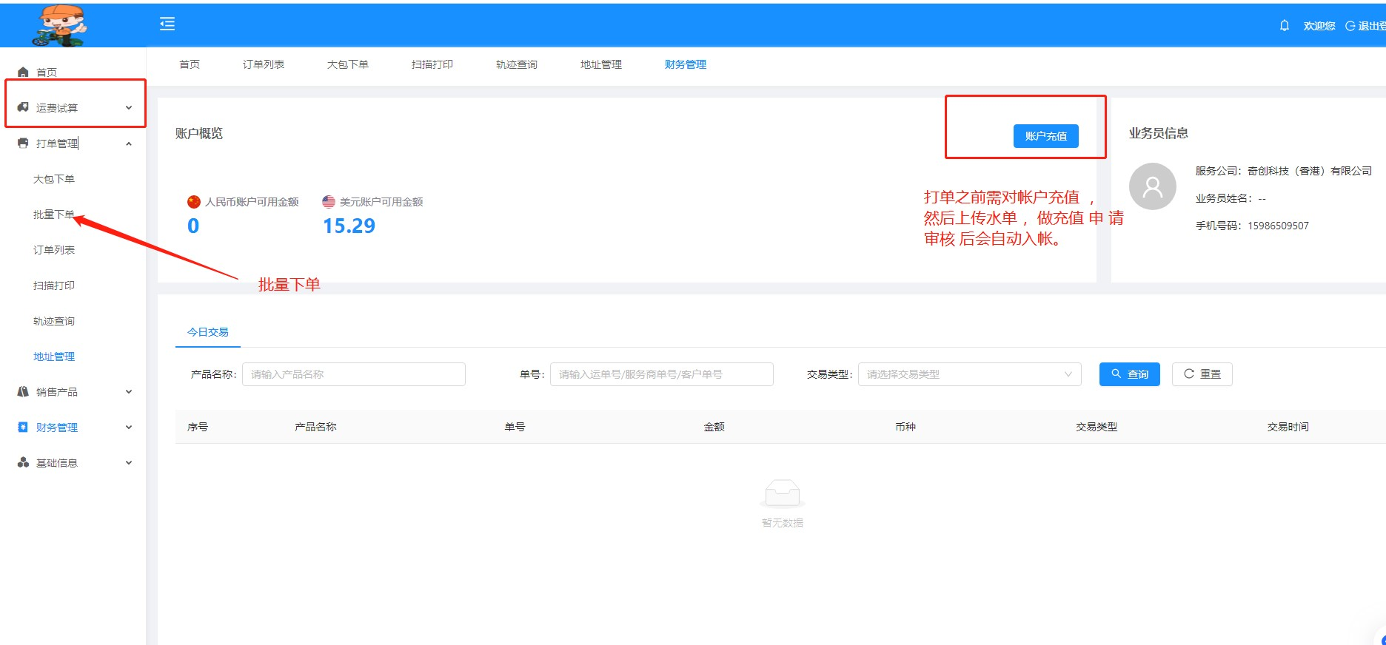The image size is (1386, 645).
Task: Click the courier mascot logo
Action: click(60, 25)
